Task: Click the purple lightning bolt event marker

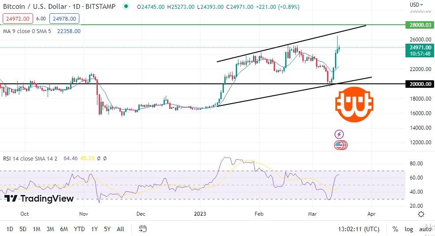Action: pos(339,135)
